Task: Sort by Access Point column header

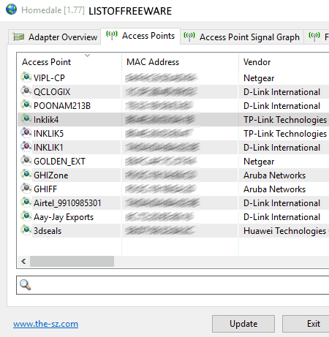Action: (x=69, y=62)
